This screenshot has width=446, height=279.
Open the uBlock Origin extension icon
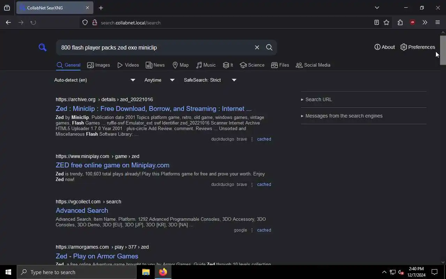tap(413, 22)
